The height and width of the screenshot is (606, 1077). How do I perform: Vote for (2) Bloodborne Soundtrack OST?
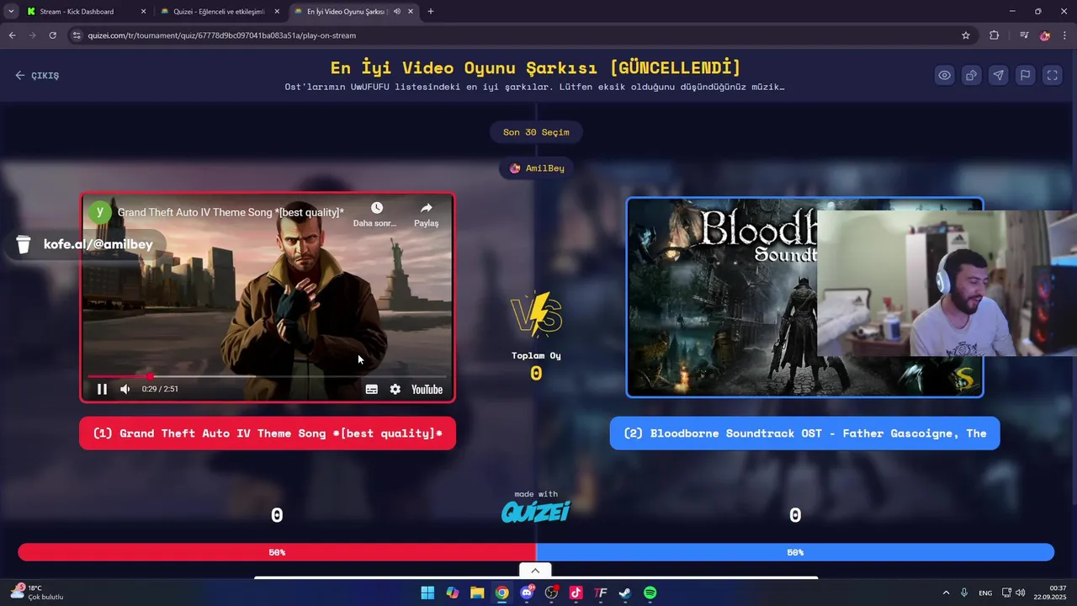(804, 433)
